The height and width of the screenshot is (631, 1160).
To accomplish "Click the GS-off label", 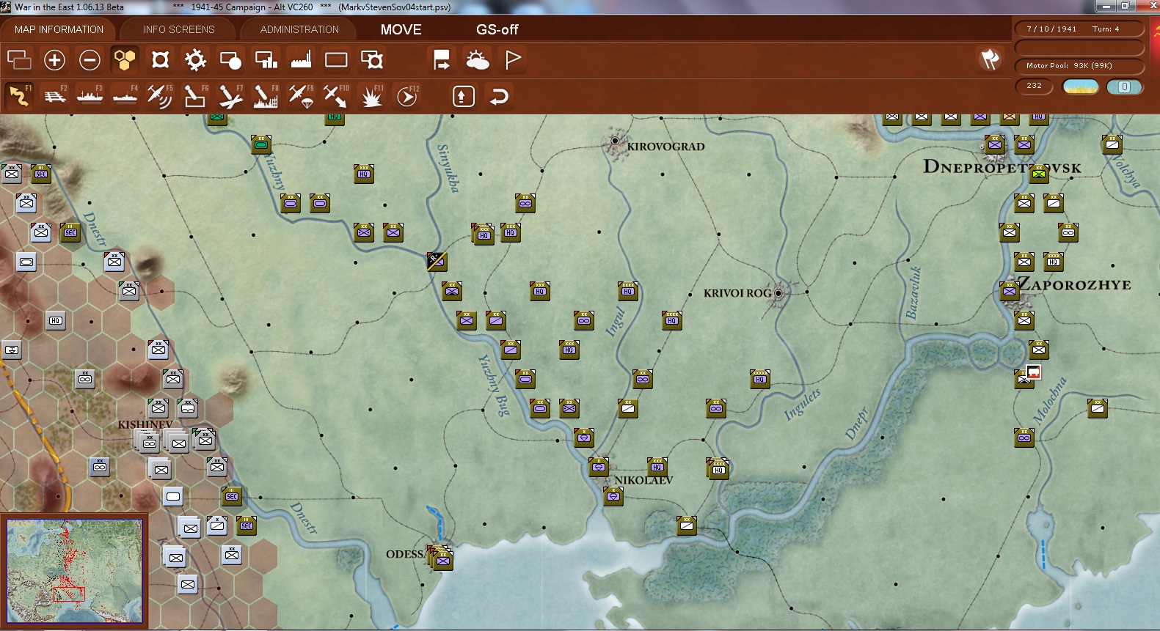I will [x=497, y=29].
